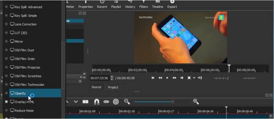This screenshot has height=119, width=274.
Task: Open the History panel
Action: 130,4
